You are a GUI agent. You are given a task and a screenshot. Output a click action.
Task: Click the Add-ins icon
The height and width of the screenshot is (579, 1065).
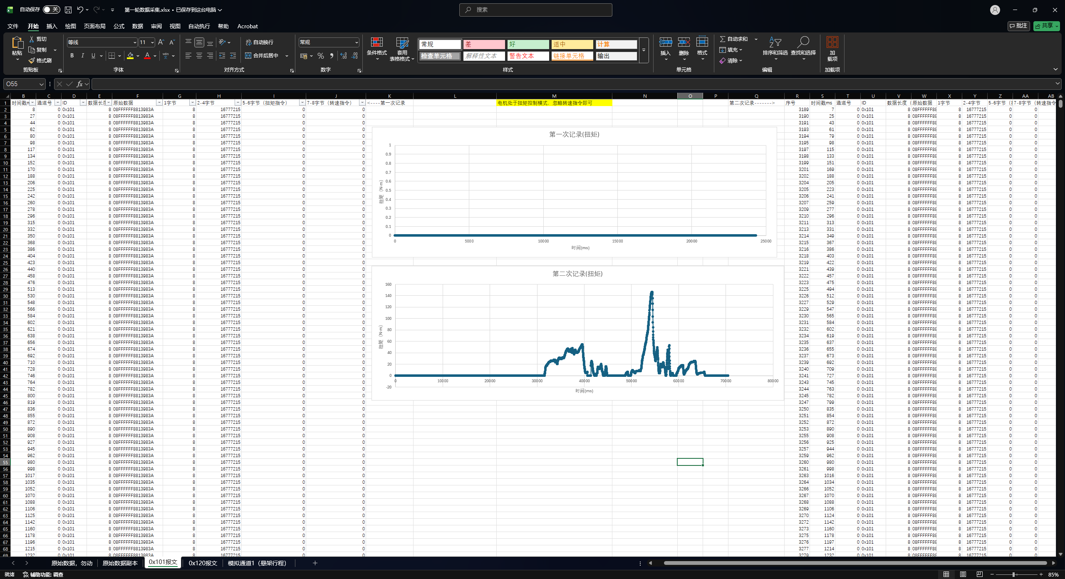[x=832, y=43]
